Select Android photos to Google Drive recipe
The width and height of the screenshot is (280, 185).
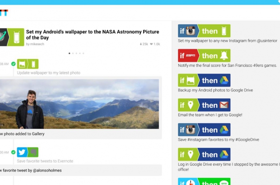coord(204,80)
